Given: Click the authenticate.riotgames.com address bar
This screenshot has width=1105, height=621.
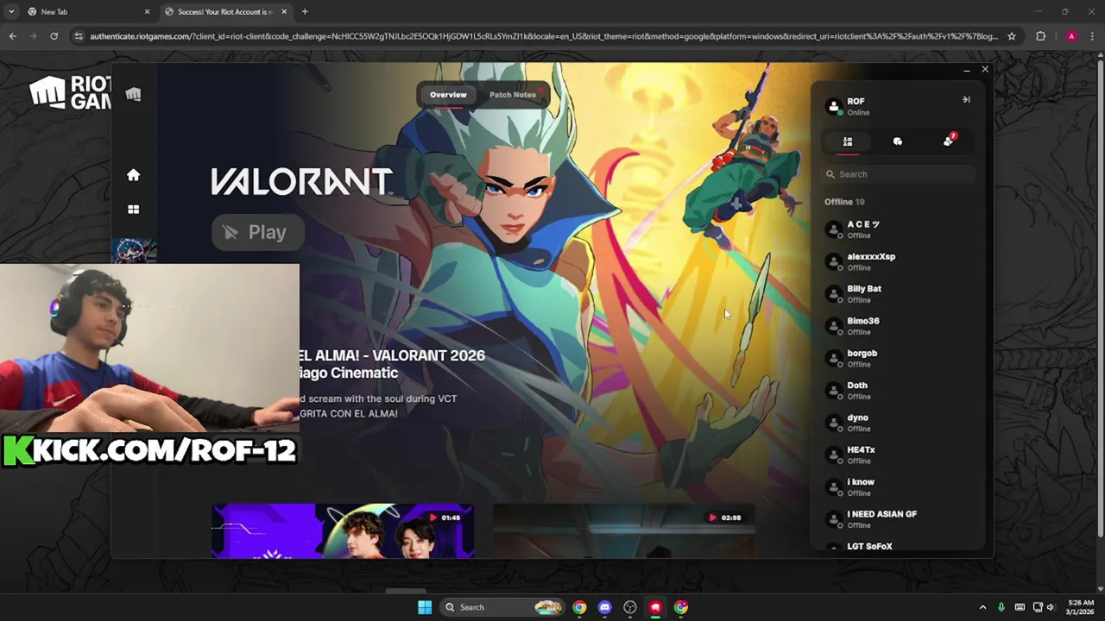Looking at the screenshot, I should click(544, 36).
